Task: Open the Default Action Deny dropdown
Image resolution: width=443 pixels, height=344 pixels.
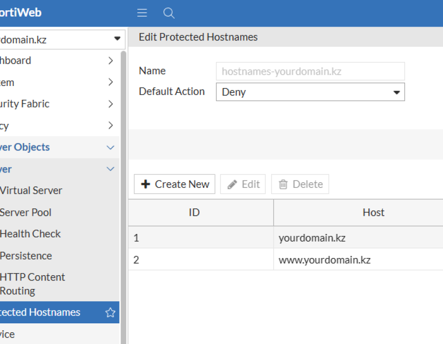Action: (x=310, y=92)
